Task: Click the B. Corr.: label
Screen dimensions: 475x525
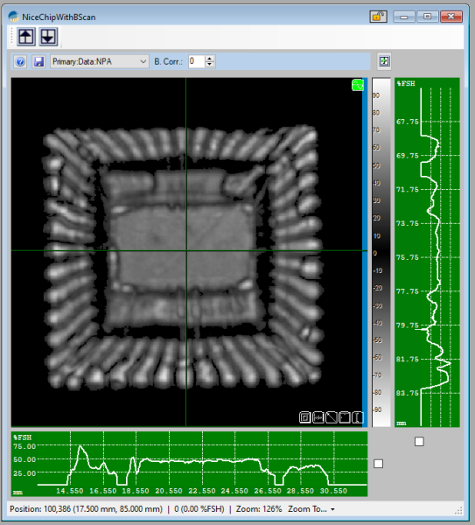Action: tap(168, 61)
